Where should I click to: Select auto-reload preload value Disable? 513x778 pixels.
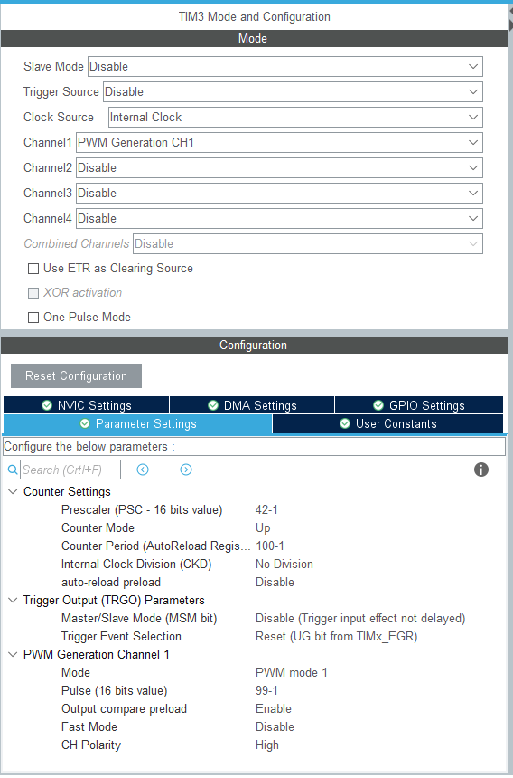[x=275, y=582]
